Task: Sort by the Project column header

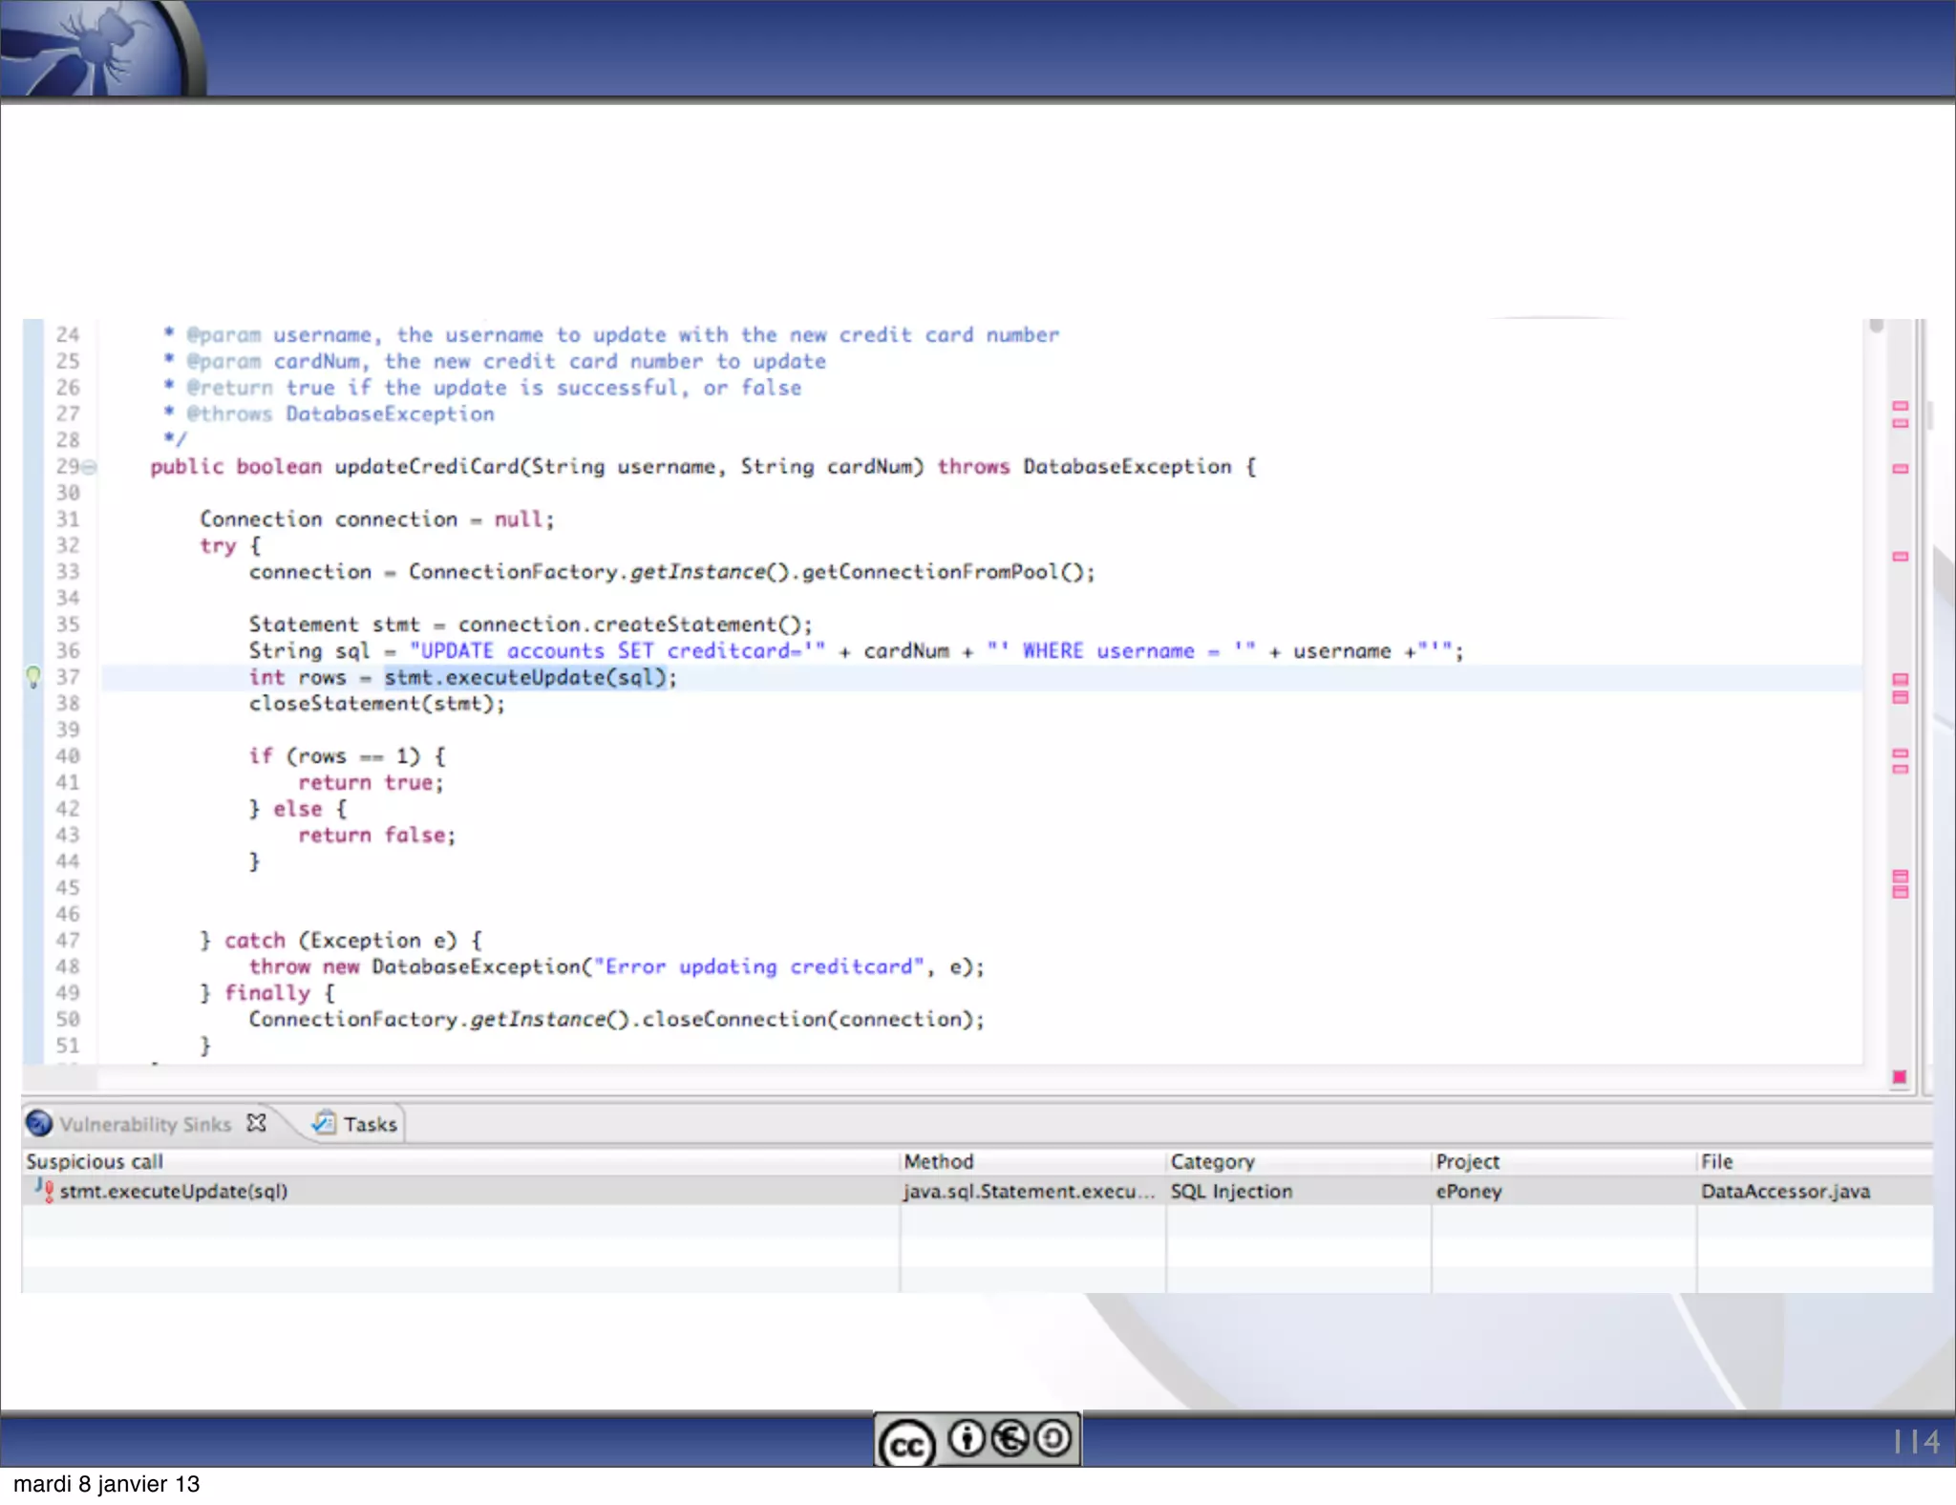Action: click(x=1468, y=1161)
